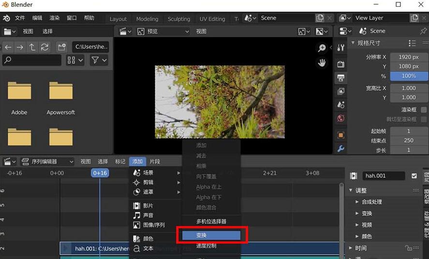Viewport: 429px width, 259px height.
Task: Open the World properties globe icon
Action: tap(341, 118)
